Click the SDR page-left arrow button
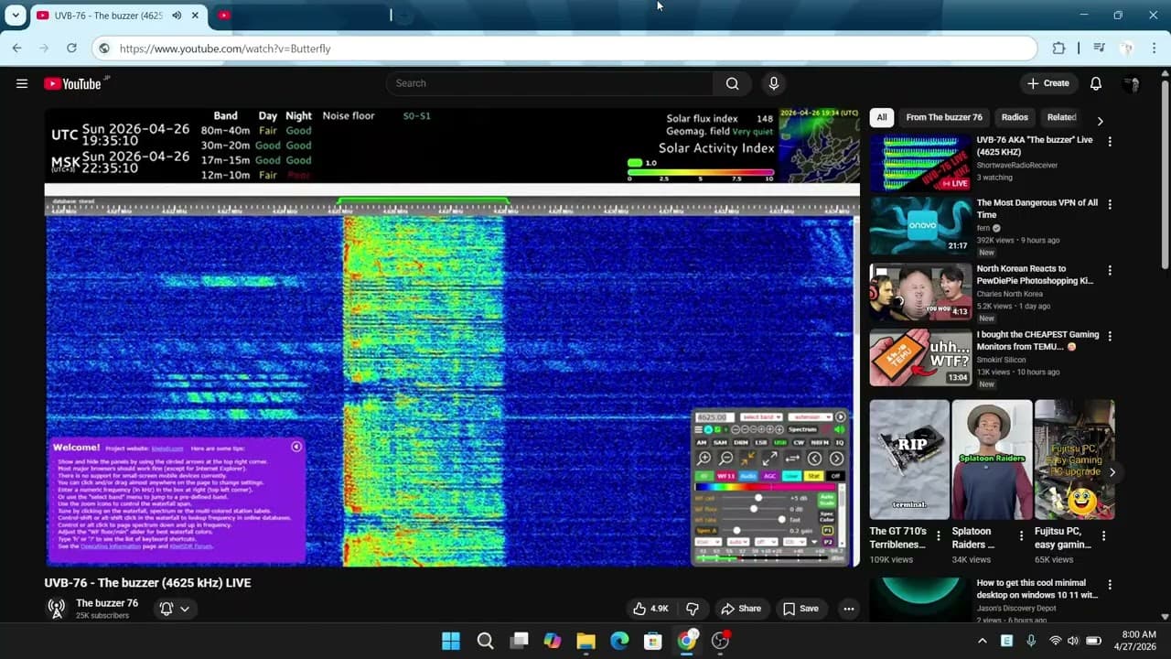Image resolution: width=1171 pixels, height=659 pixels. pyautogui.click(x=814, y=459)
